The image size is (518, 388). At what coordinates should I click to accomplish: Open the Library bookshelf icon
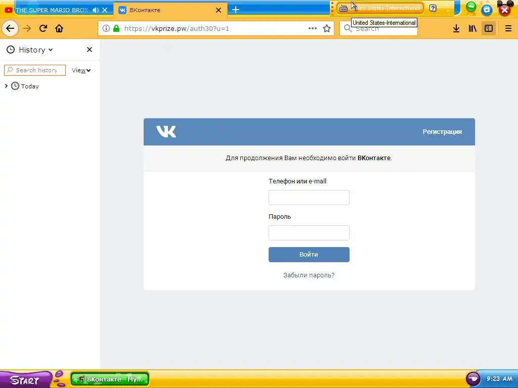[x=472, y=28]
